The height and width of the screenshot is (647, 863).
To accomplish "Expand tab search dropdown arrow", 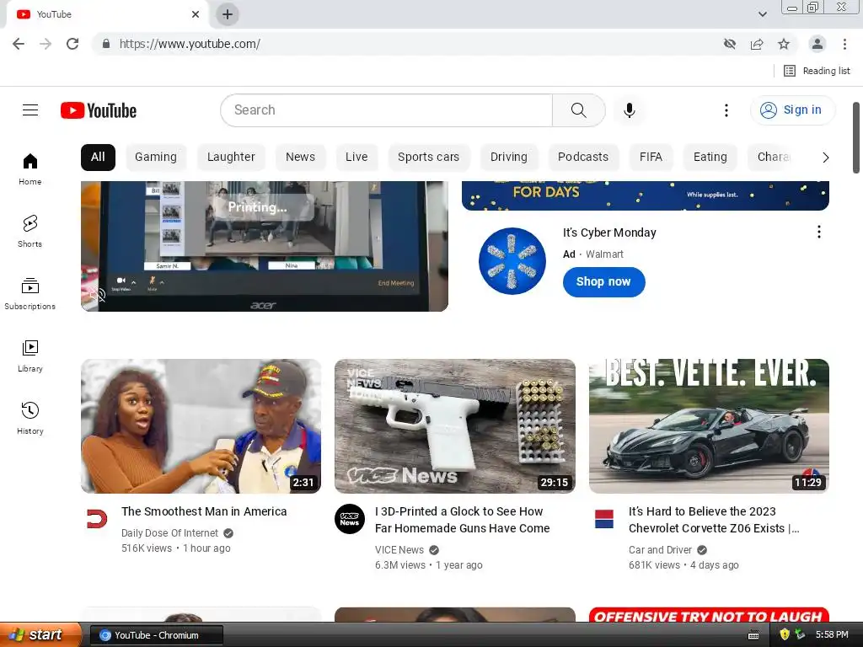I will (x=762, y=14).
